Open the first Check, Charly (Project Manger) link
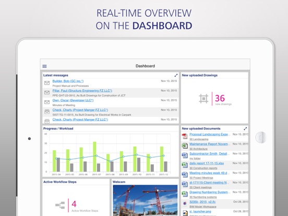Image resolution: width=288 pixels, height=216 pixels. tap(80, 110)
